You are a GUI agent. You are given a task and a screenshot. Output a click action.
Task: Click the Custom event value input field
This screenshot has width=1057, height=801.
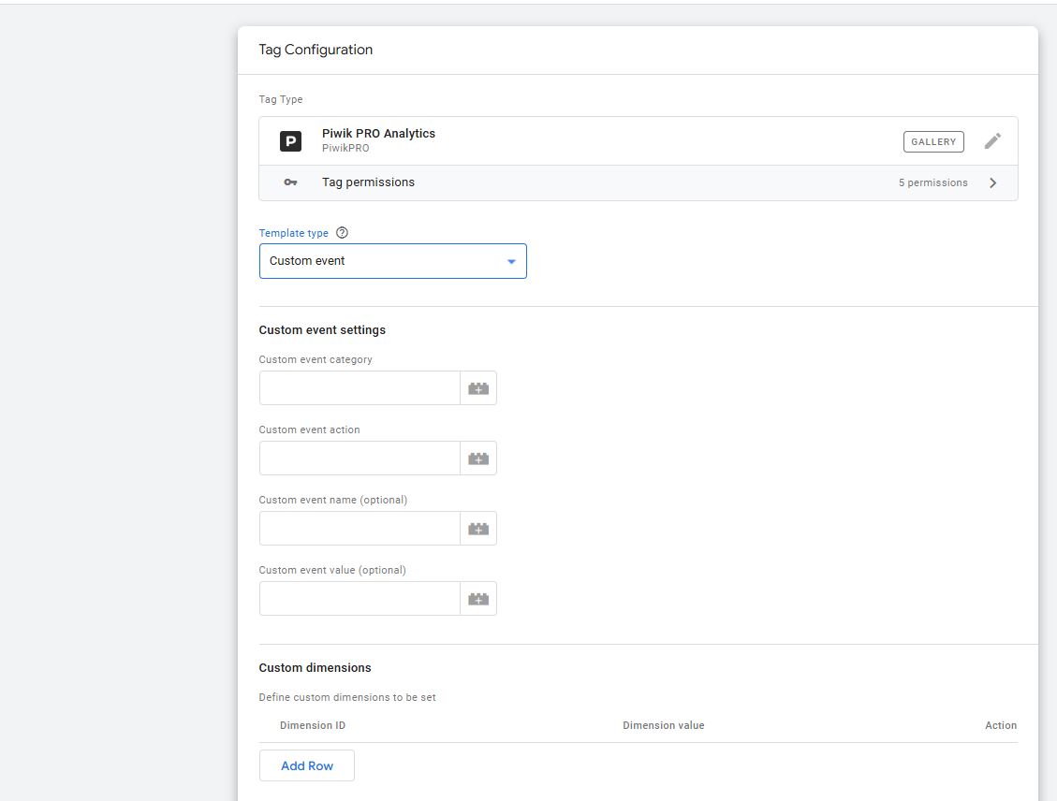(x=359, y=598)
